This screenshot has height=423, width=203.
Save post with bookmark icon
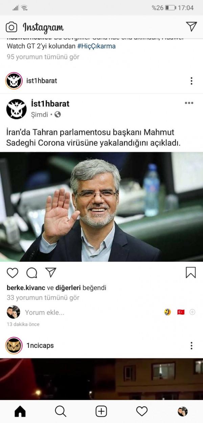point(191,272)
